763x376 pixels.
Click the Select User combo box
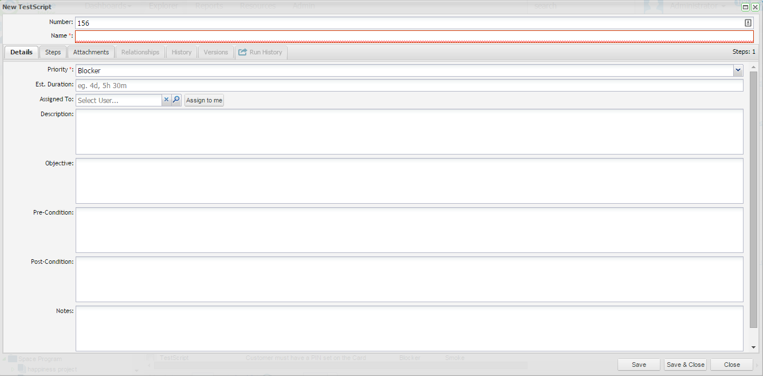pos(119,100)
